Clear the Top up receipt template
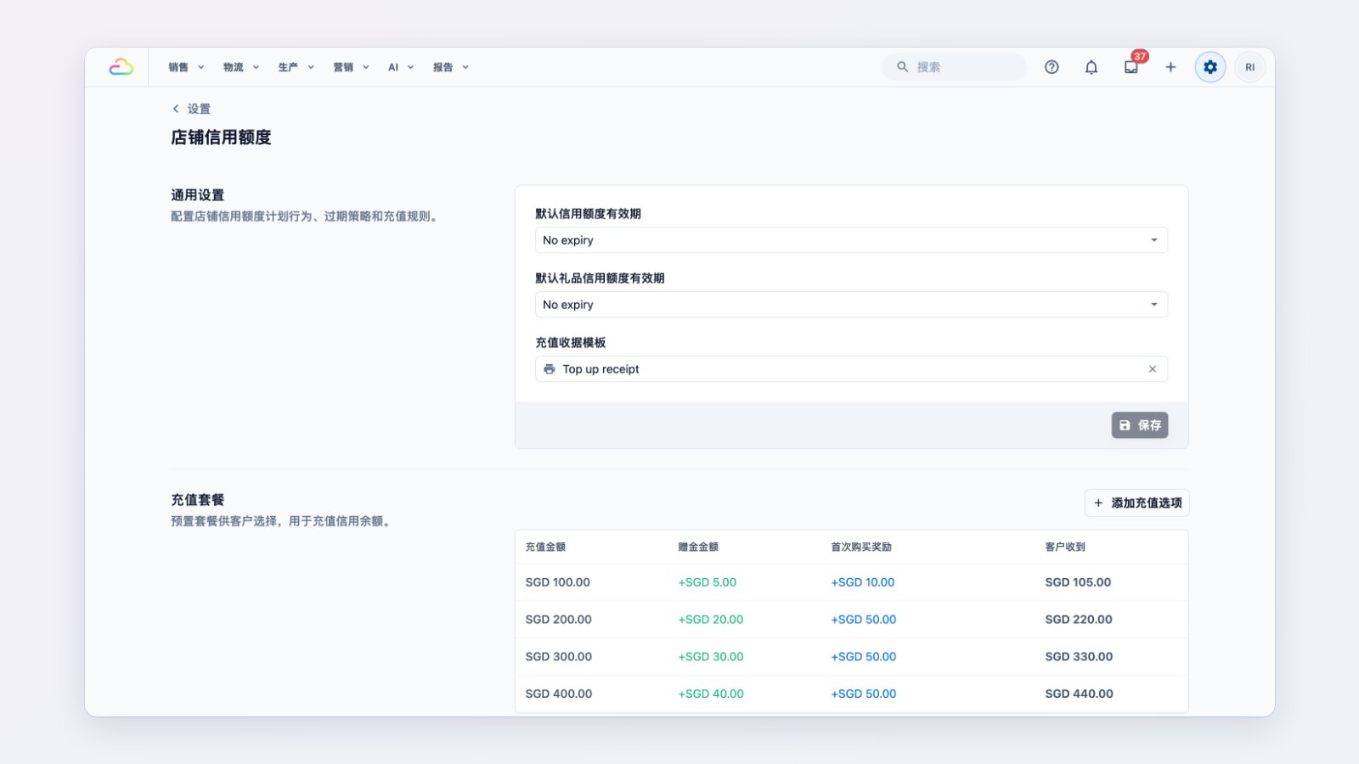1359x764 pixels. [1153, 369]
